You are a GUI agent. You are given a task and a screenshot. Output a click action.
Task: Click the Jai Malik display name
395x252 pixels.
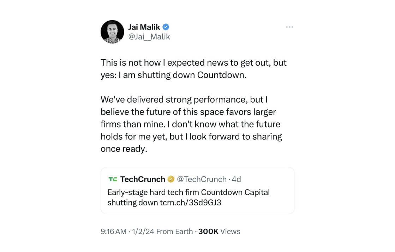(x=143, y=27)
